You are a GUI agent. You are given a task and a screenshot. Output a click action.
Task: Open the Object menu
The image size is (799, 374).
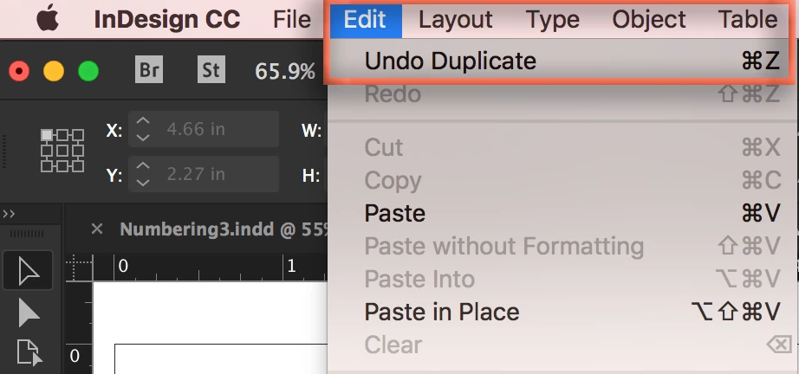[x=649, y=19]
